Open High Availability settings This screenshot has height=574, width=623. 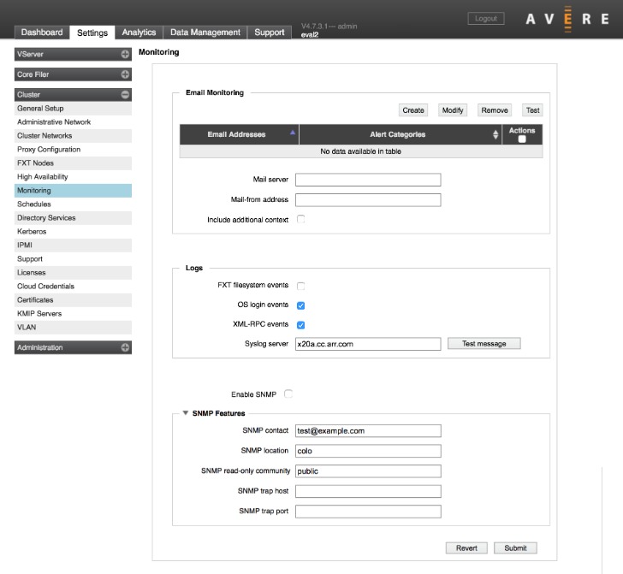[73, 177]
